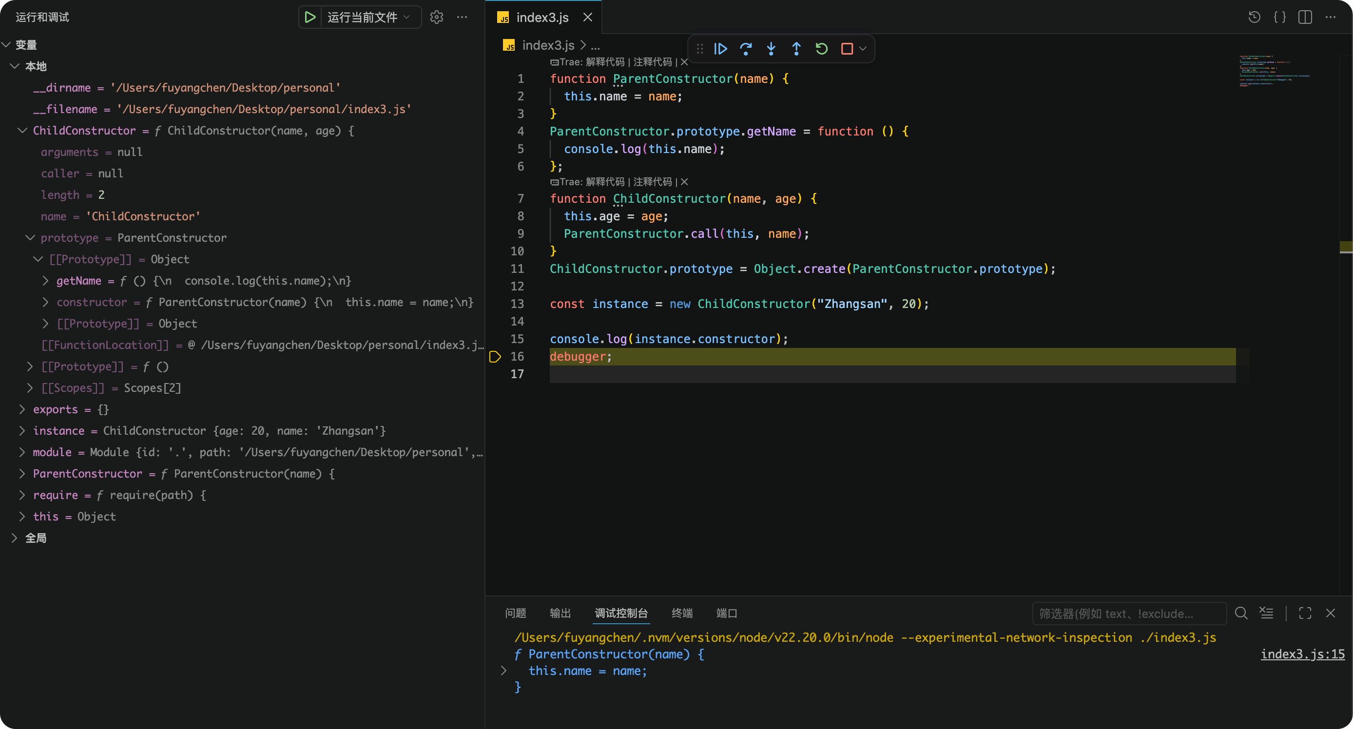Click paused marker on line 16 gutter

tap(495, 357)
